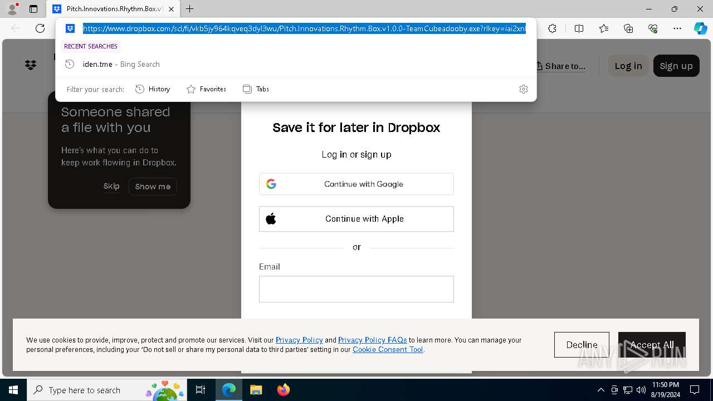The height and width of the screenshot is (401, 713).
Task: Open Task View on taskbar
Action: pos(201,390)
